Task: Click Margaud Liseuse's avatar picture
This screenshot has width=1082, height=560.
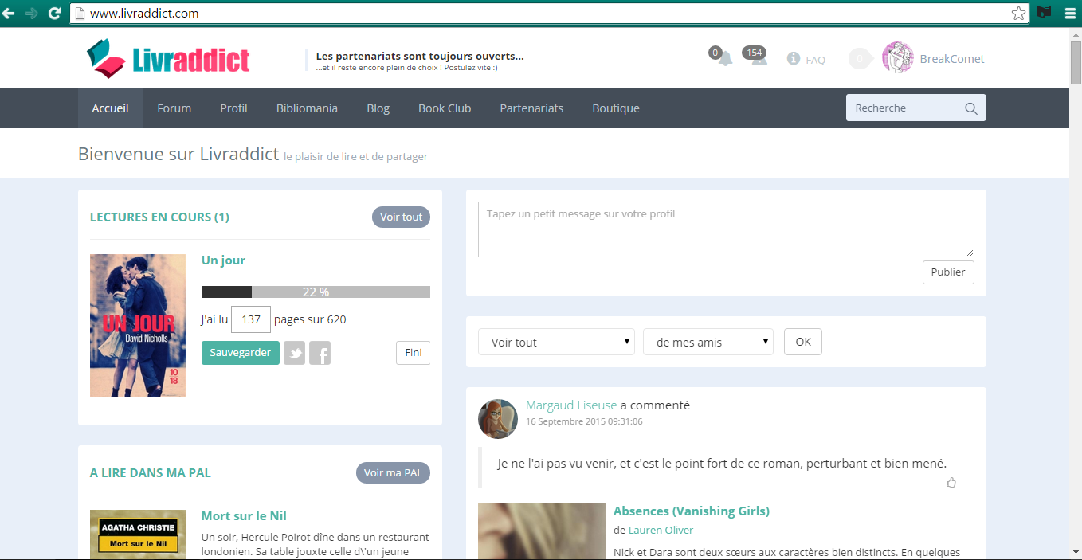Action: 498,419
